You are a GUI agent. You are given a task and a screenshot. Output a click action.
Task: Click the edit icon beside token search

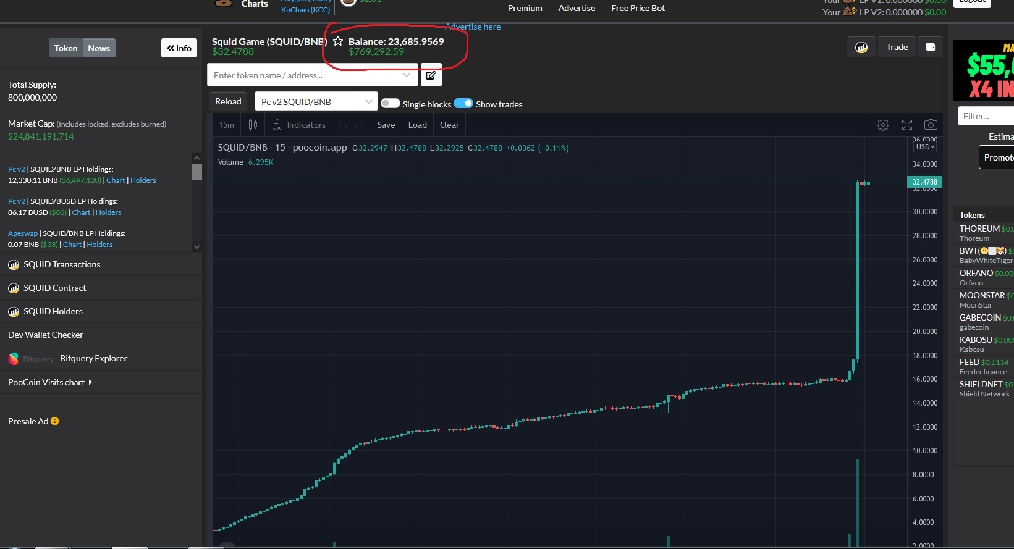pyautogui.click(x=431, y=75)
